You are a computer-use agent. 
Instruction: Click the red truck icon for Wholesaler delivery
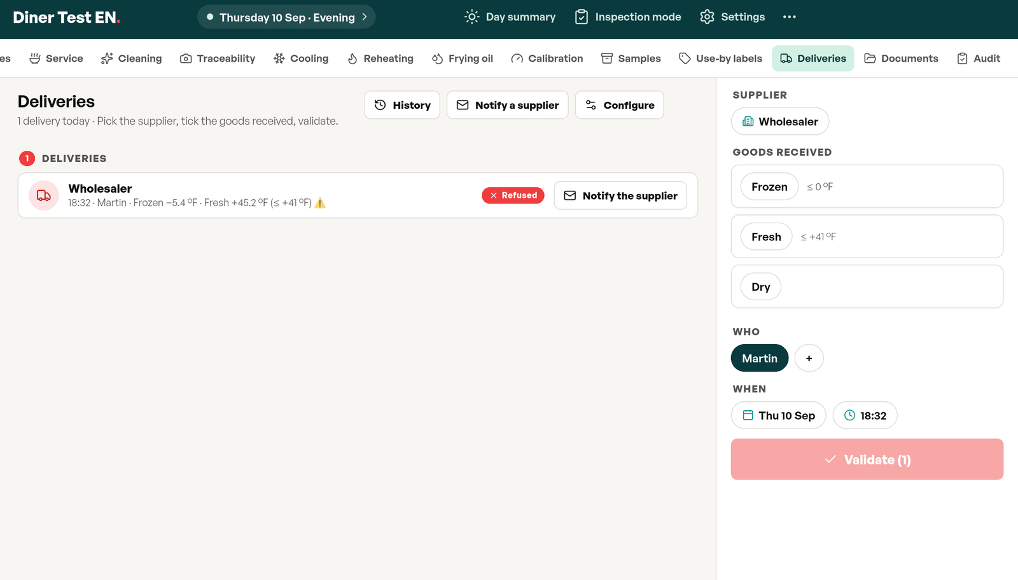tap(44, 195)
